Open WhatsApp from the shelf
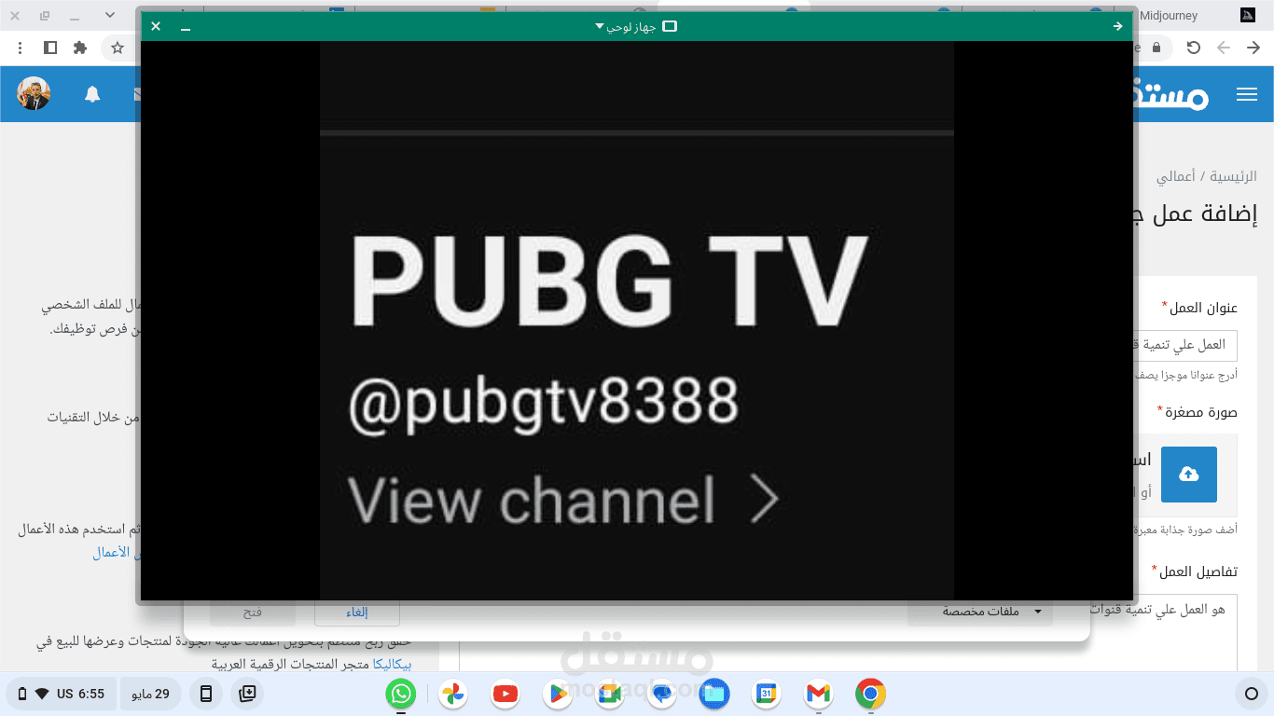Image resolution: width=1274 pixels, height=716 pixels. click(x=401, y=694)
